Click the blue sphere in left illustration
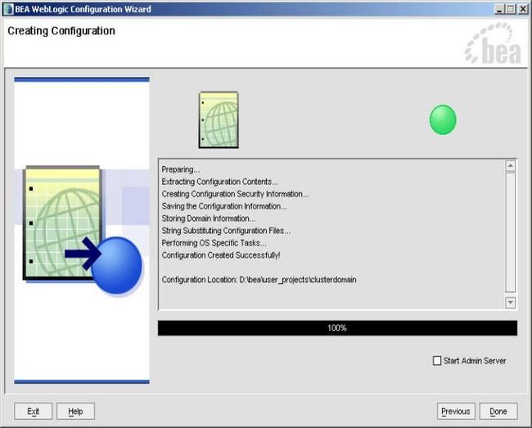This screenshot has width=532, height=428. coord(117,265)
